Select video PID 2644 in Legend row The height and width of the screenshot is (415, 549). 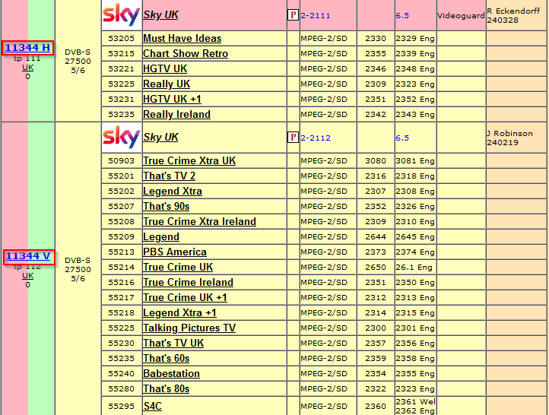tap(376, 237)
